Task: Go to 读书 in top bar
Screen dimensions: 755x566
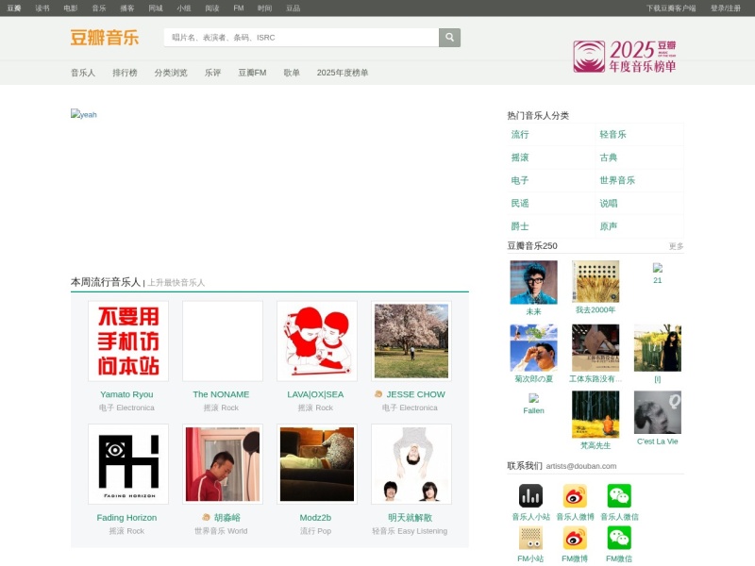Action: pos(42,8)
